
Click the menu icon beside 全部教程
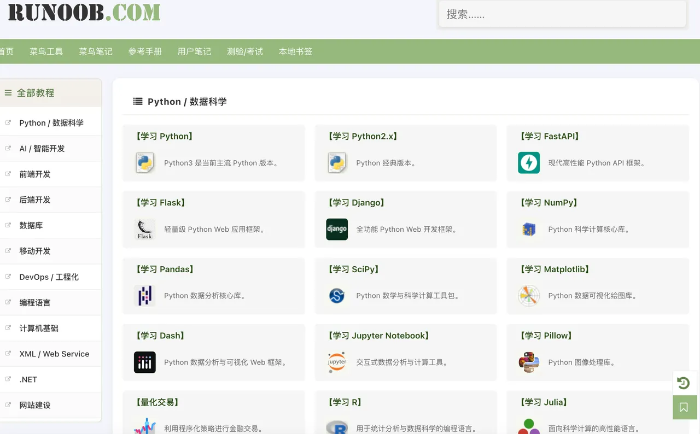8,93
